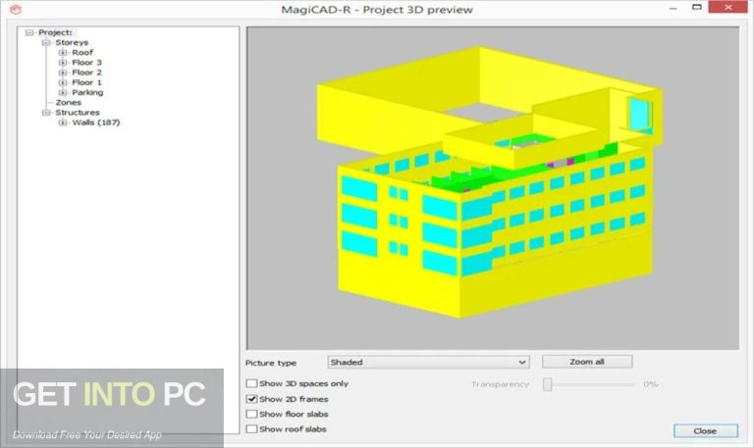Screen dimensions: 754x448
Task: Click the Transparency slider handle
Action: click(547, 384)
